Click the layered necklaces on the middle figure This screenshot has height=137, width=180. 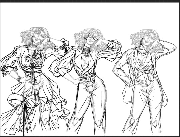[x=86, y=51]
